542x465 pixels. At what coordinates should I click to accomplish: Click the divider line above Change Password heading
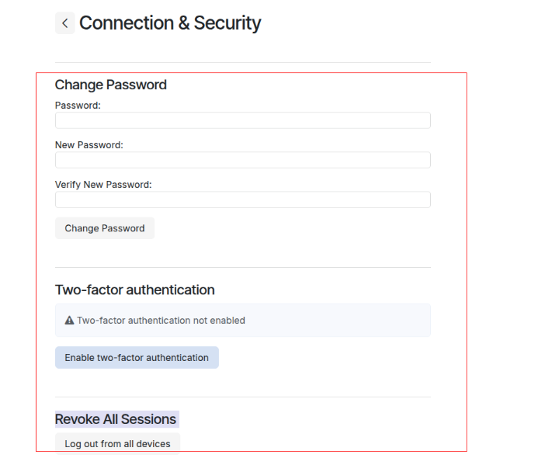click(x=242, y=62)
